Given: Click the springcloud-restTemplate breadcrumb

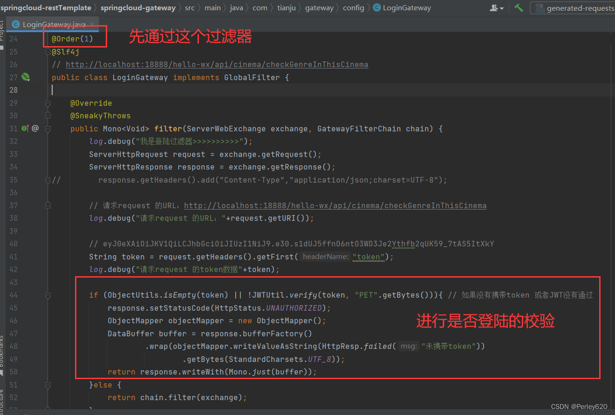Looking at the screenshot, I should [46, 8].
